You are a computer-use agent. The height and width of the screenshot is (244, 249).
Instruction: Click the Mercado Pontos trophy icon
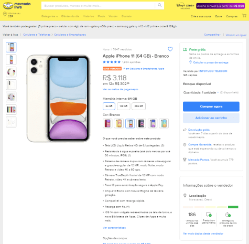pos(185,160)
